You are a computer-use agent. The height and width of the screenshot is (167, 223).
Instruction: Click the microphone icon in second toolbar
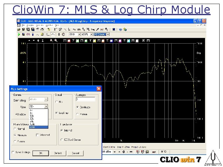59,34
